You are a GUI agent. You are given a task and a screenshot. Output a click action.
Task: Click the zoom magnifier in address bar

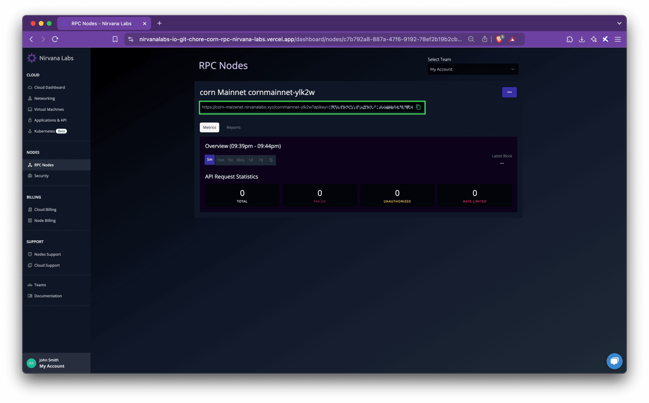pyautogui.click(x=471, y=39)
